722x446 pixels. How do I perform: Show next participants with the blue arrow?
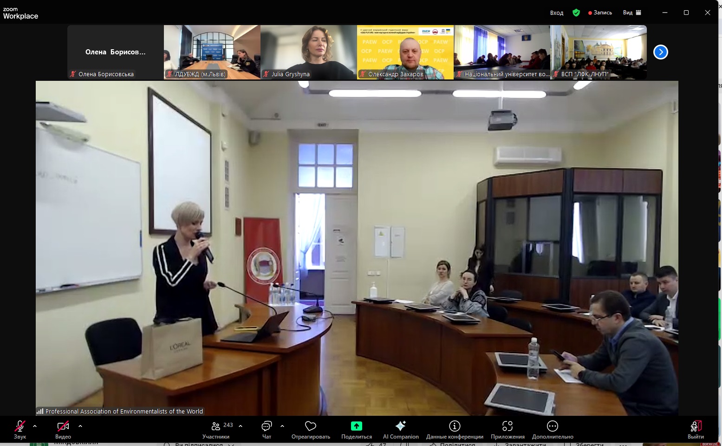pos(660,52)
